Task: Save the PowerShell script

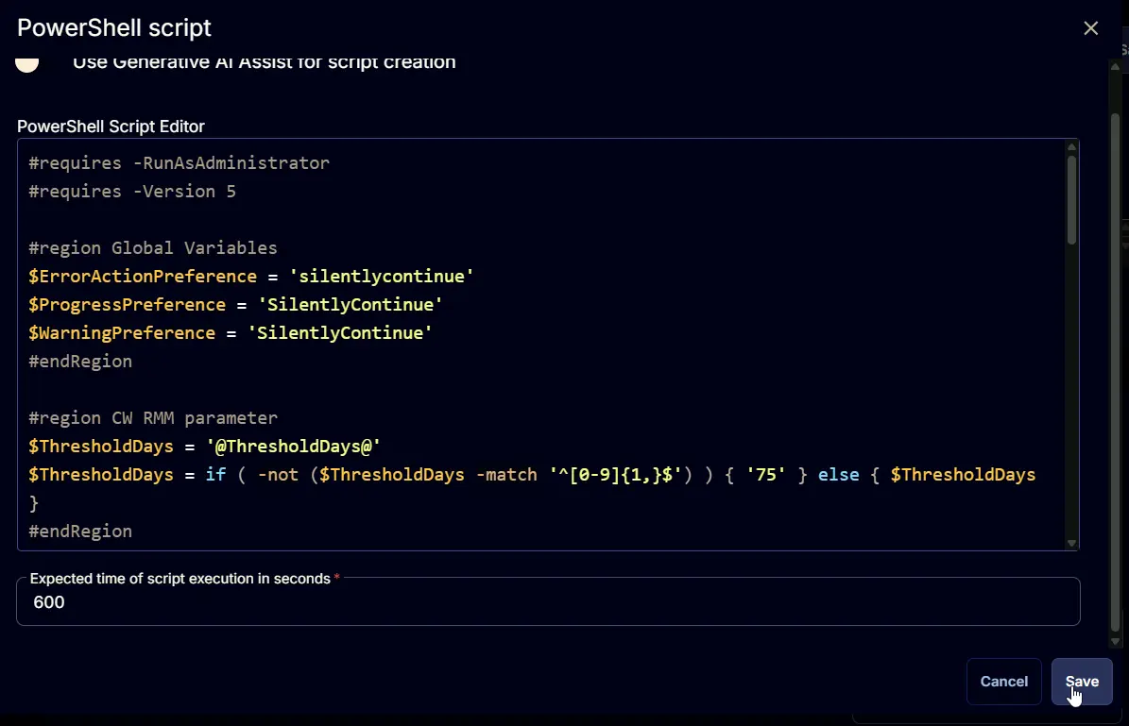Action: [x=1082, y=682]
